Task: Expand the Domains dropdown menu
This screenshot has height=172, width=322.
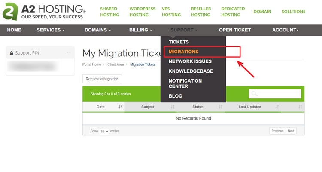Action: (x=98, y=30)
